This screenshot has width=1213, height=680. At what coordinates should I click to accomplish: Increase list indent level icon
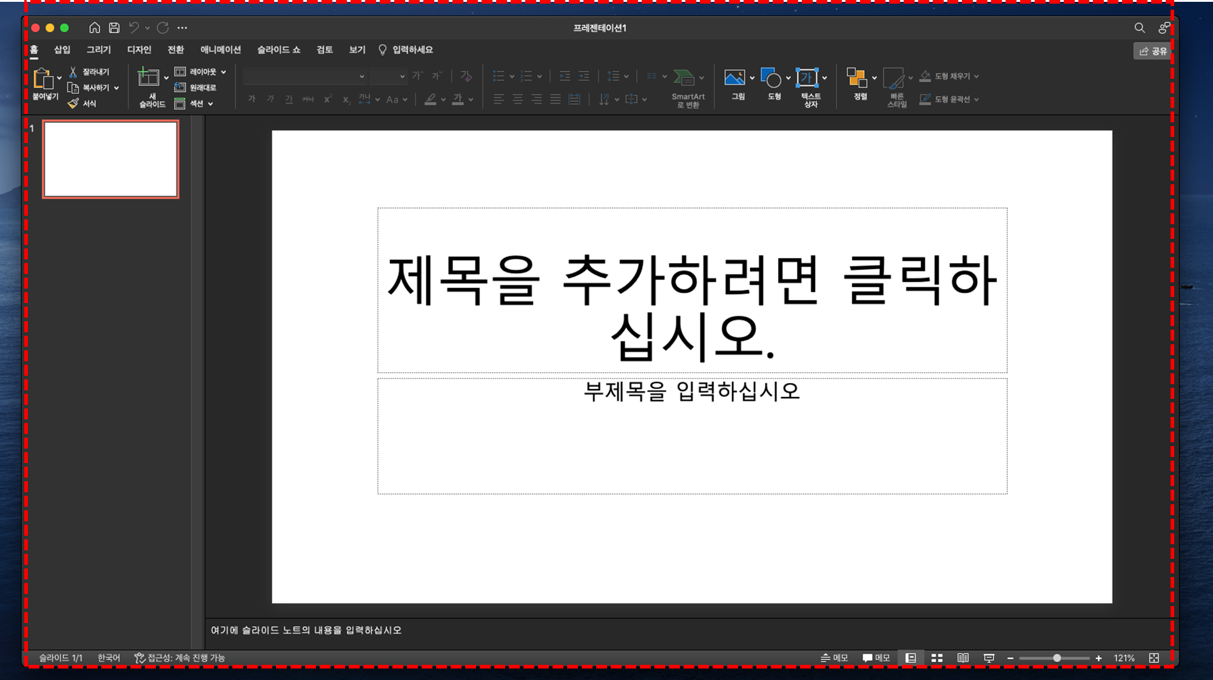click(583, 76)
